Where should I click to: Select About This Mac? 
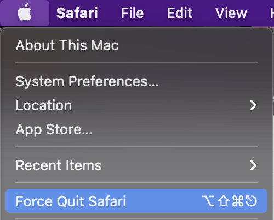pos(67,45)
